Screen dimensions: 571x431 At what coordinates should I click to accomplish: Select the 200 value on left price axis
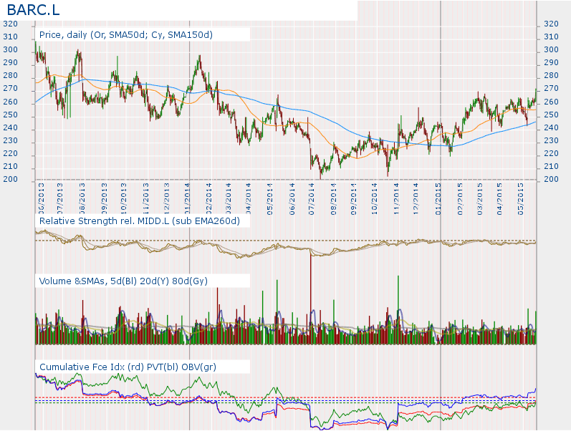tap(10, 180)
